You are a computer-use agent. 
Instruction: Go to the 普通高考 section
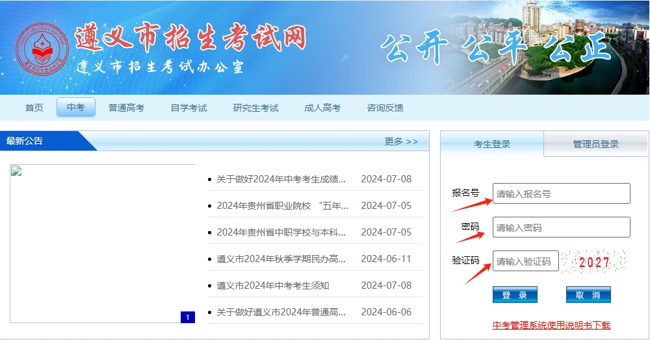coord(126,108)
